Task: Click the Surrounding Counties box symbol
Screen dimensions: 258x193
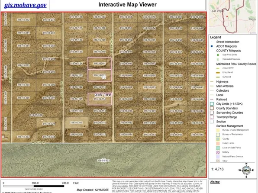Action: click(212, 113)
